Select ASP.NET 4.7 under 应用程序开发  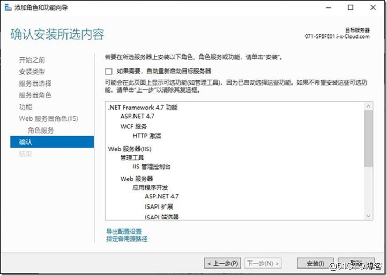162,196
